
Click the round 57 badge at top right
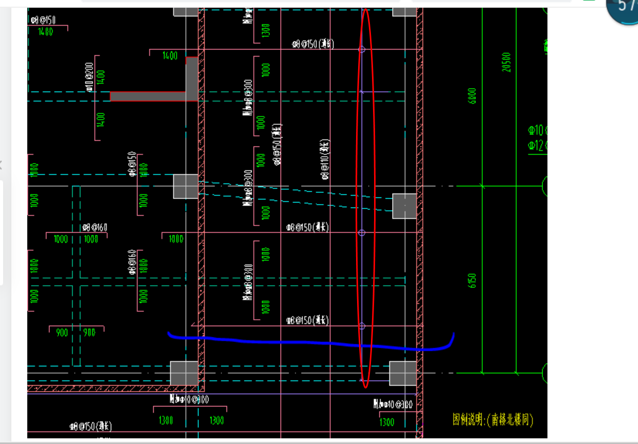(623, 10)
